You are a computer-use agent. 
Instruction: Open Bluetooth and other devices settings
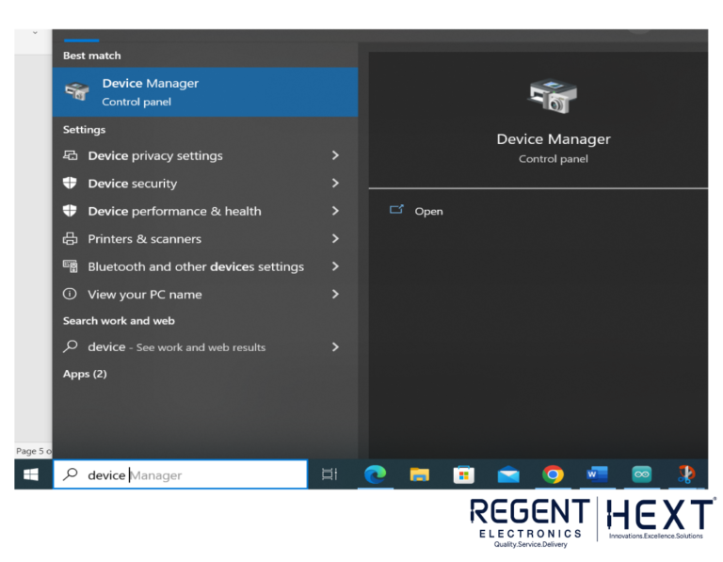tap(195, 266)
